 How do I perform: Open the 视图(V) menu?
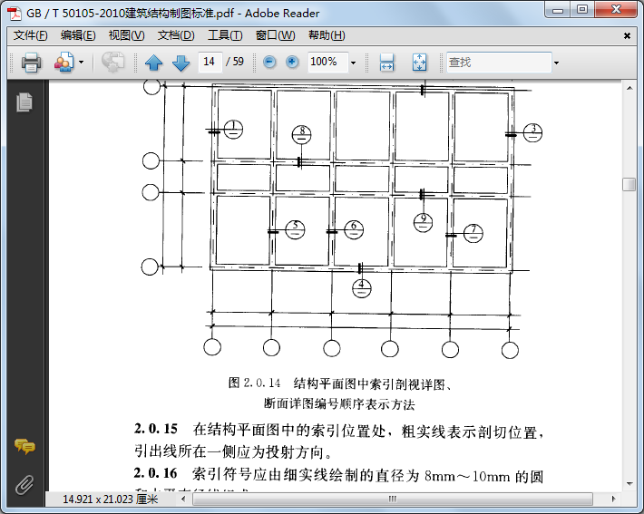coord(126,35)
